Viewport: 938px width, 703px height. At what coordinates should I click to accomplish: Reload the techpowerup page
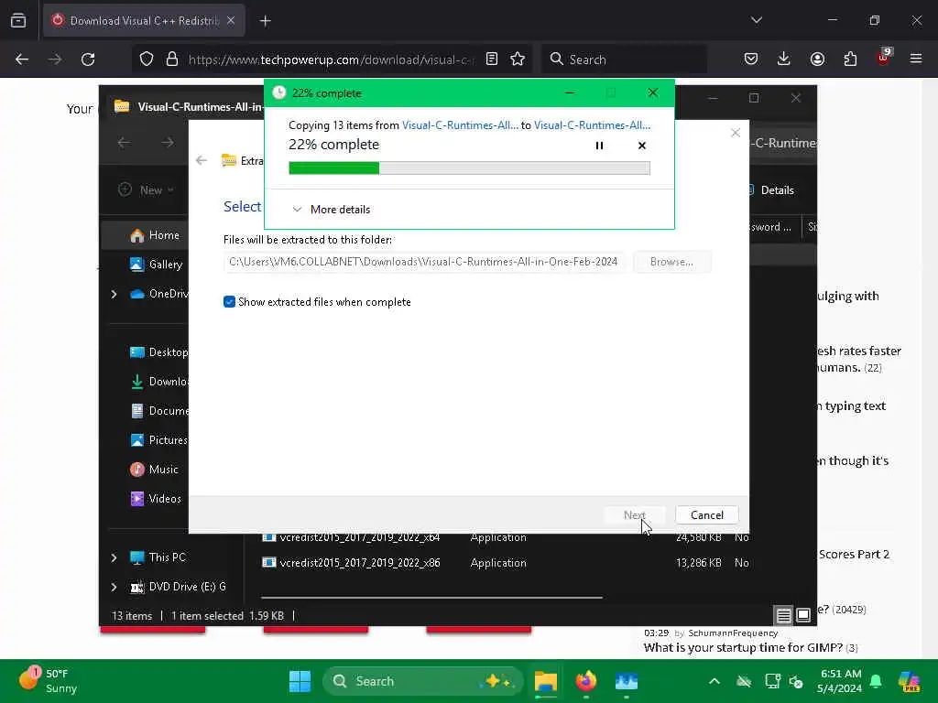point(88,59)
